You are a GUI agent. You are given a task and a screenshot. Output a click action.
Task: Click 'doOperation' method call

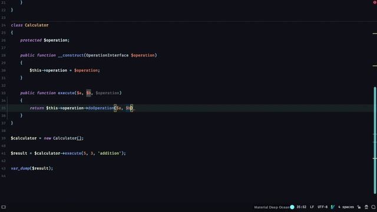101,108
